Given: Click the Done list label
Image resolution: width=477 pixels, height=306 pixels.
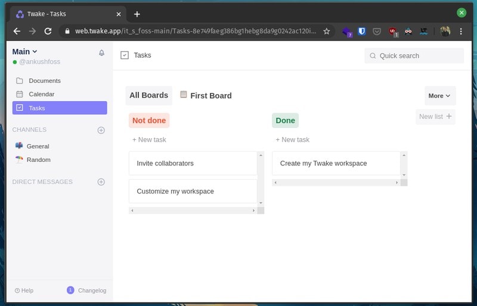Looking at the screenshot, I should tap(286, 120).
